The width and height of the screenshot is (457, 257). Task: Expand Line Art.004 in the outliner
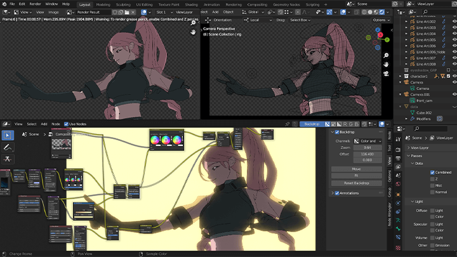(406, 34)
